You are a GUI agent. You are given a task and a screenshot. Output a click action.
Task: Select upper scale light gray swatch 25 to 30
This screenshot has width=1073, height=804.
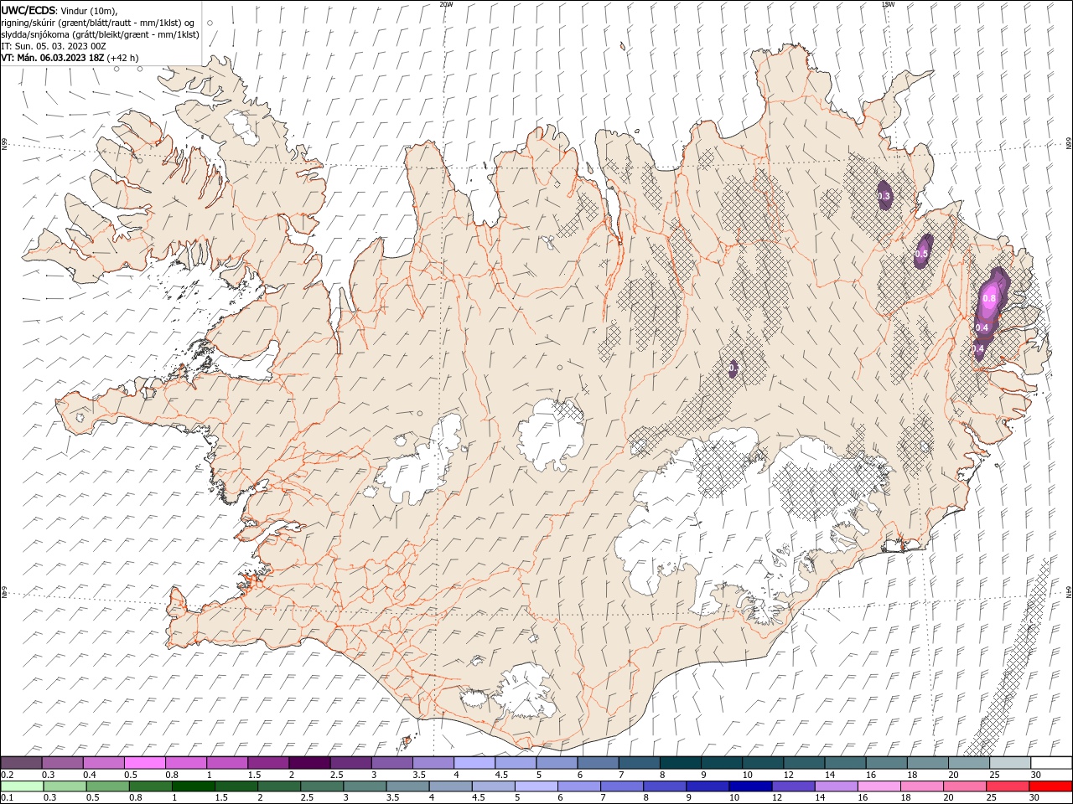[1010, 763]
